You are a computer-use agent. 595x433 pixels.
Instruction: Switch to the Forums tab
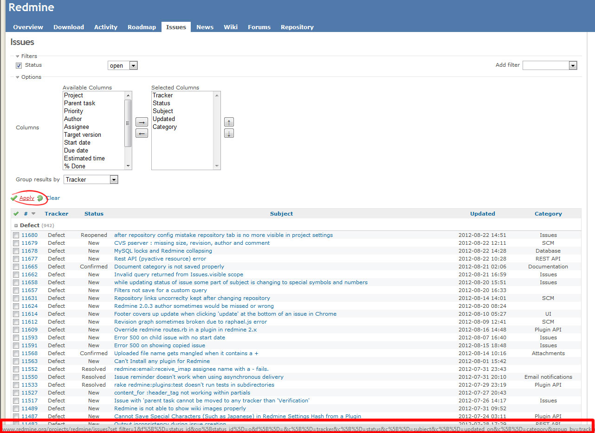(259, 27)
